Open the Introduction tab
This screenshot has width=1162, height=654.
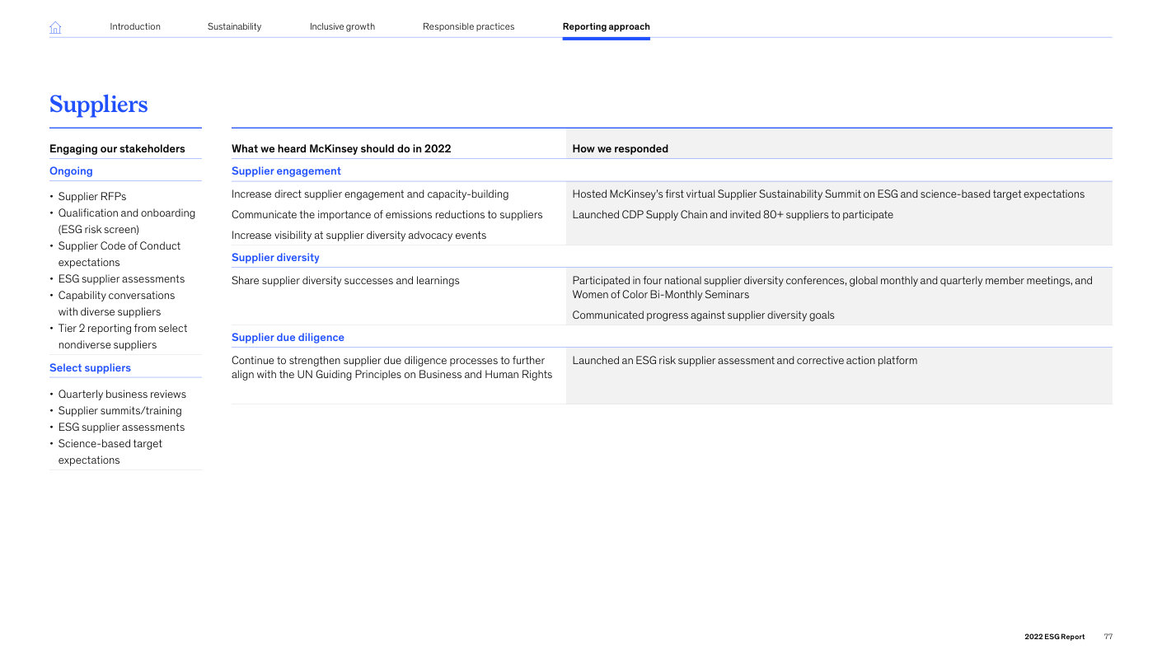(135, 26)
